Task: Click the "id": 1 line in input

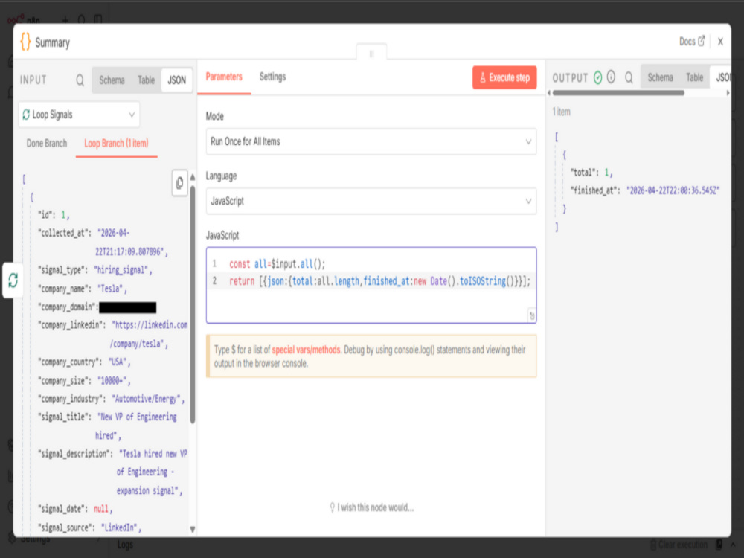Action: click(x=54, y=215)
